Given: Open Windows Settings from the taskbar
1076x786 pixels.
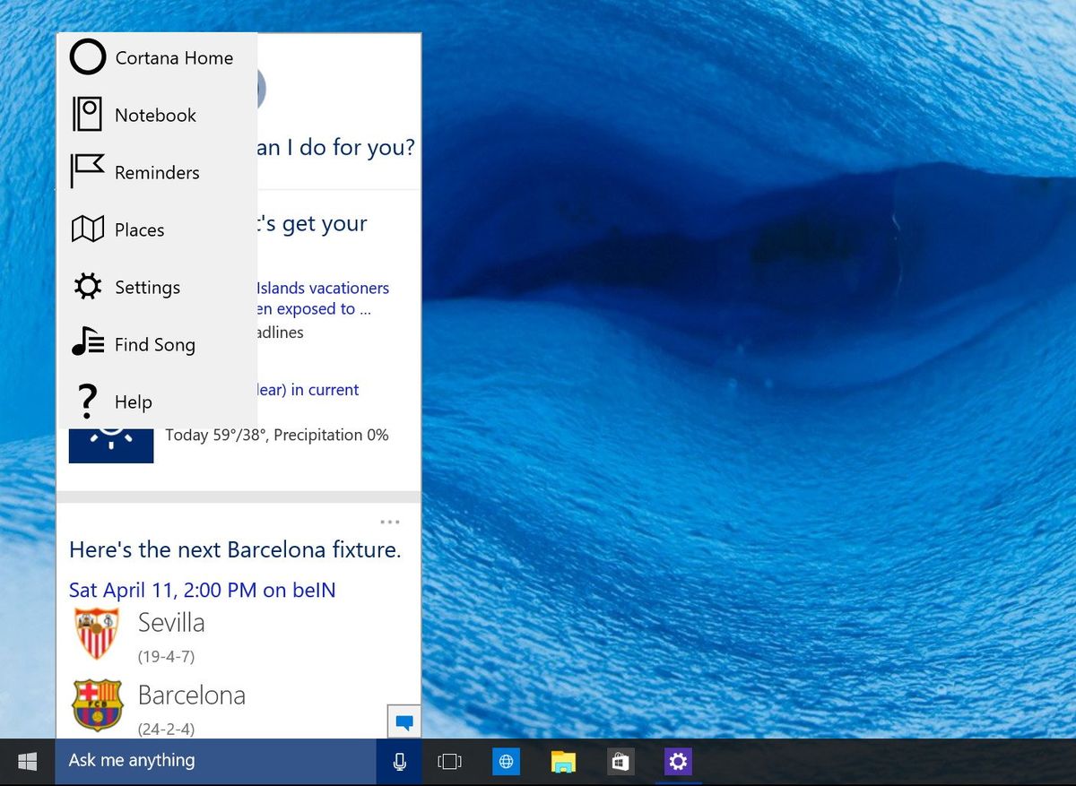Looking at the screenshot, I should tap(678, 761).
